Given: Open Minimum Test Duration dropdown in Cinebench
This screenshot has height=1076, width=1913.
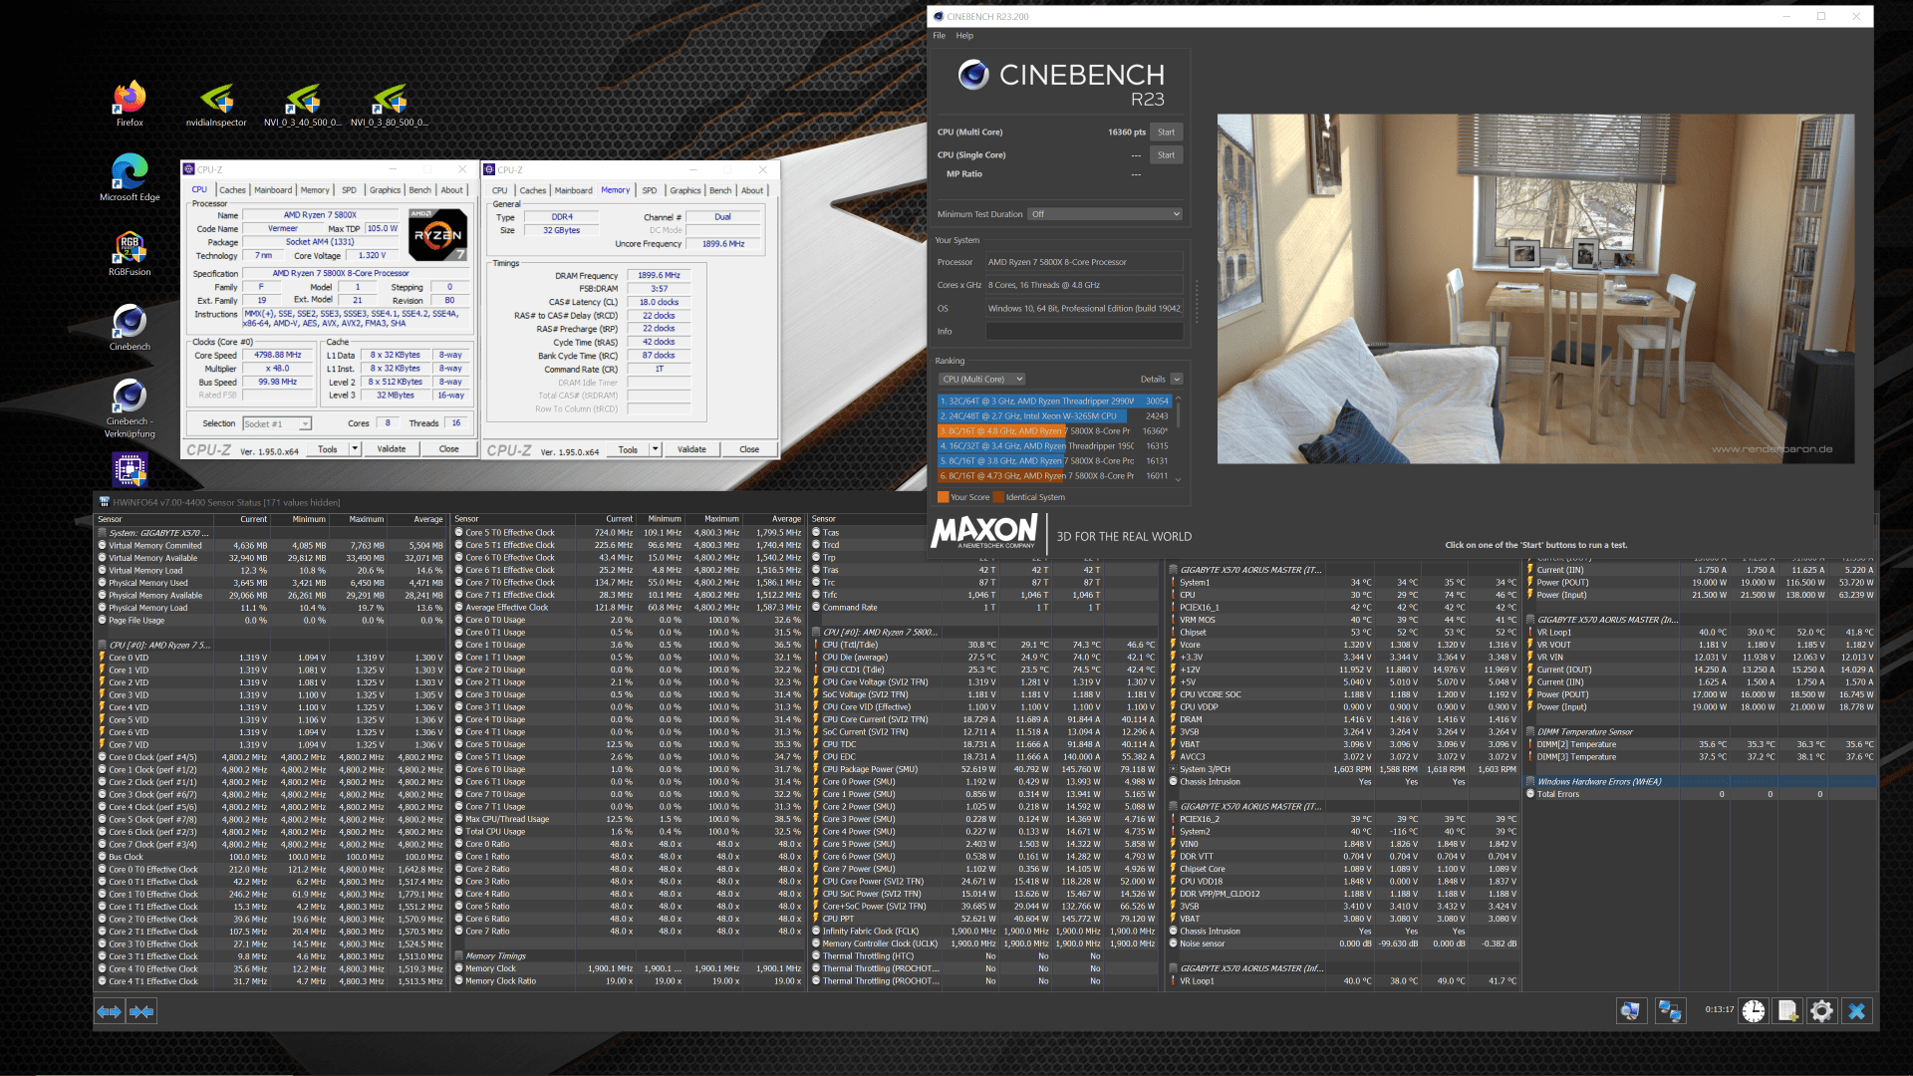Looking at the screenshot, I should (1106, 214).
